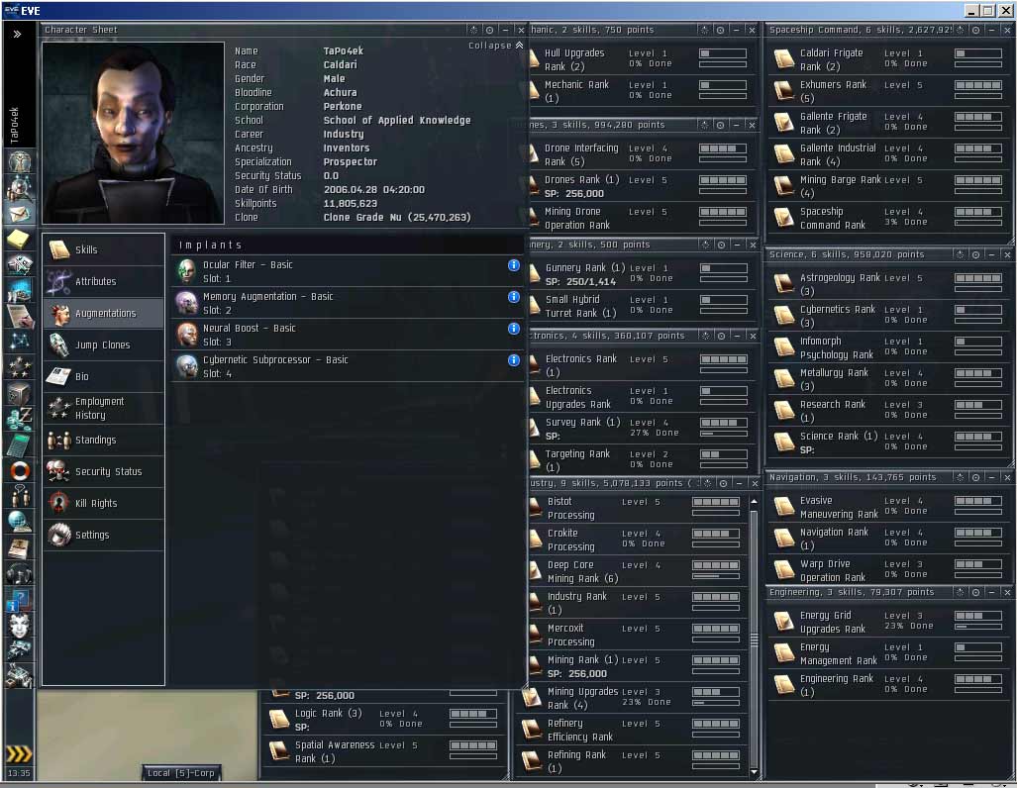Click the blue info question-mark sidebar icon

pos(20,599)
